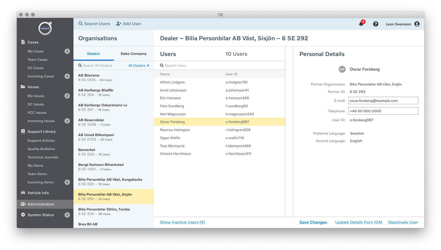Select user Signe Wallin
The height and width of the screenshot is (250, 441).
(219, 138)
